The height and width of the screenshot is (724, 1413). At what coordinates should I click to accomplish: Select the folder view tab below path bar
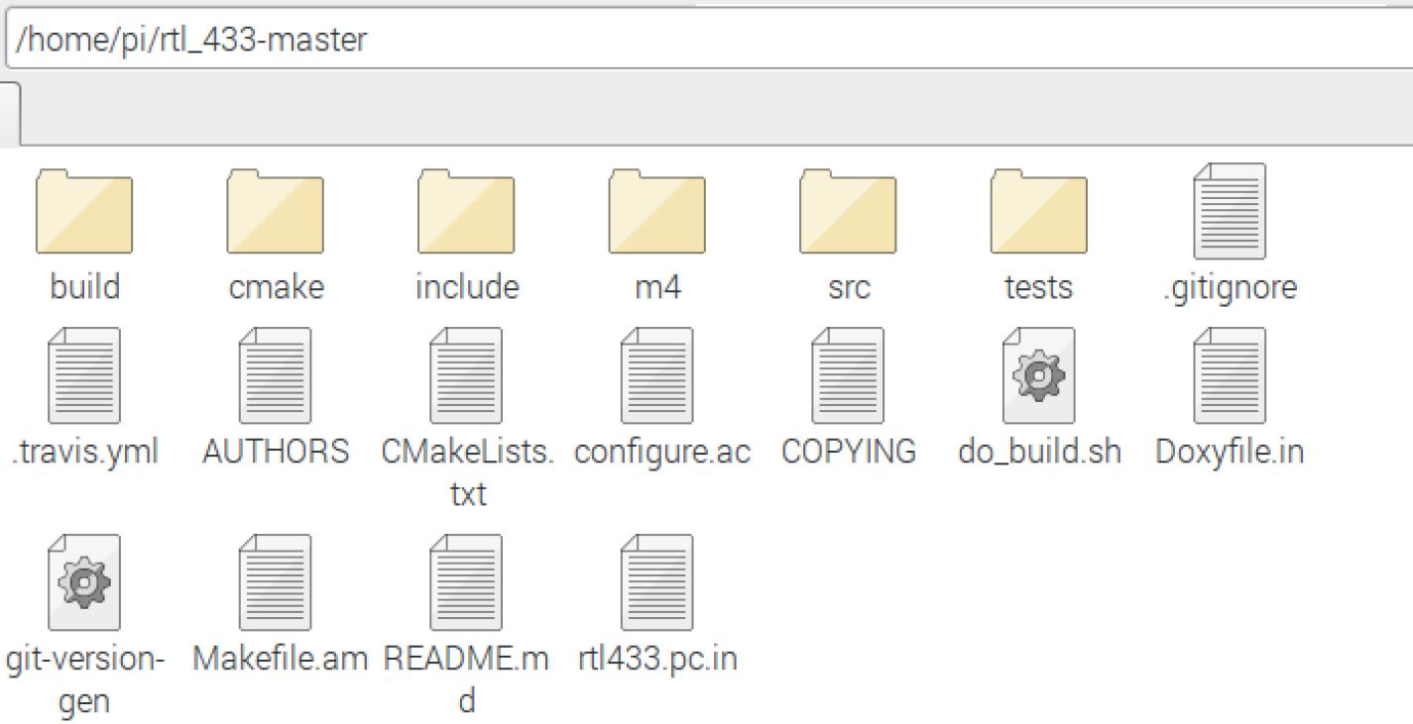point(10,112)
